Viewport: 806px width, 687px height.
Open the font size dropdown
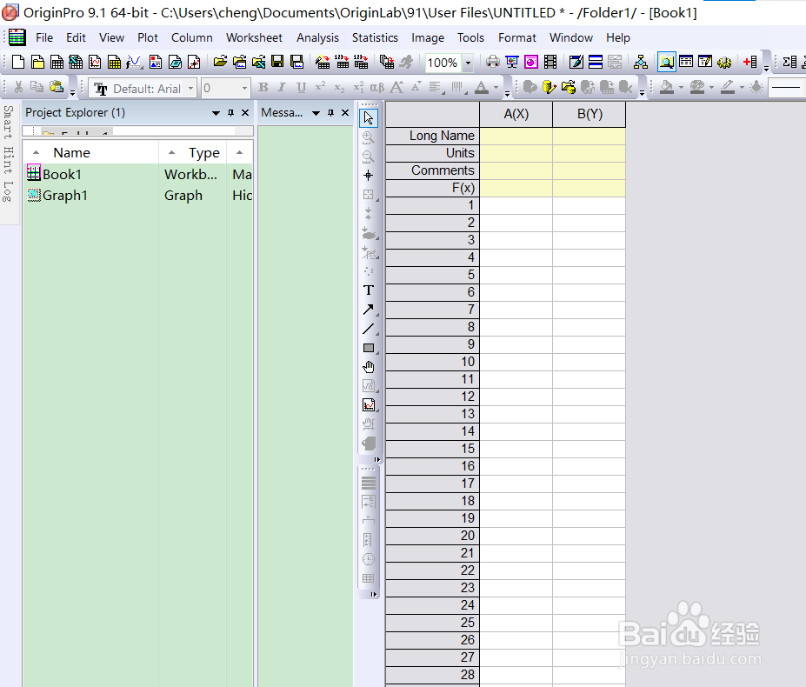244,89
